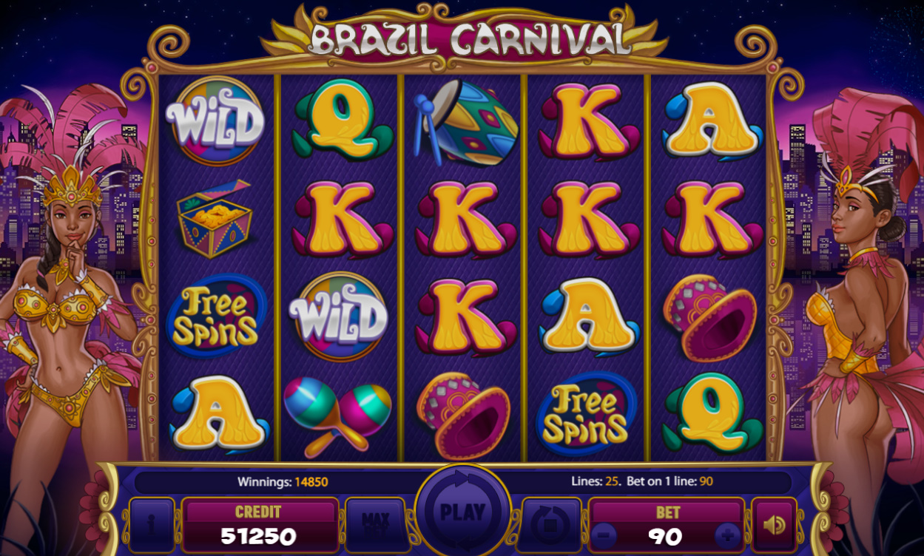This screenshot has height=556, width=924.
Task: Click the green Q symbol on second reel
Action: coord(341,121)
